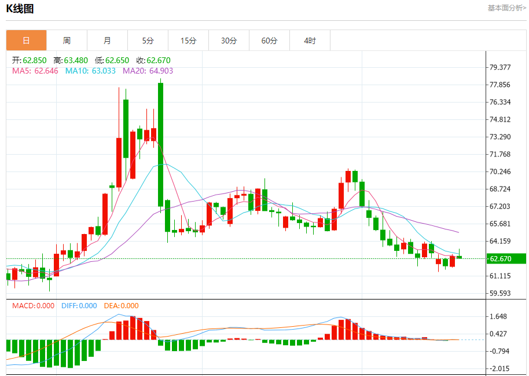529x376 pixels.
Task: Click the MA10: 63.033 legend
Action: (x=90, y=71)
